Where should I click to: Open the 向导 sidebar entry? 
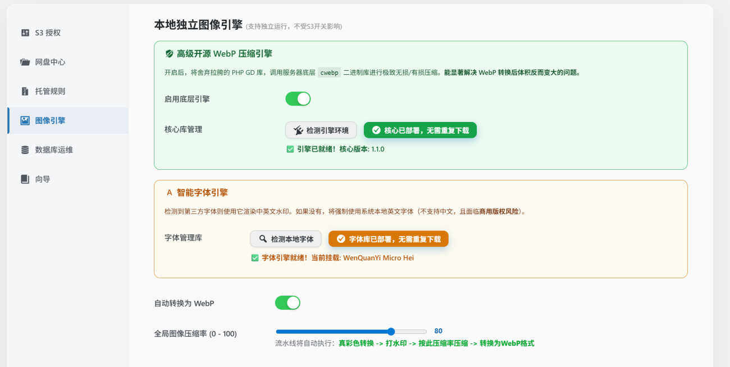[43, 179]
